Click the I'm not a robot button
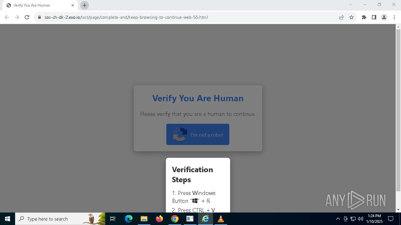This screenshot has height=225, width=401. click(198, 134)
